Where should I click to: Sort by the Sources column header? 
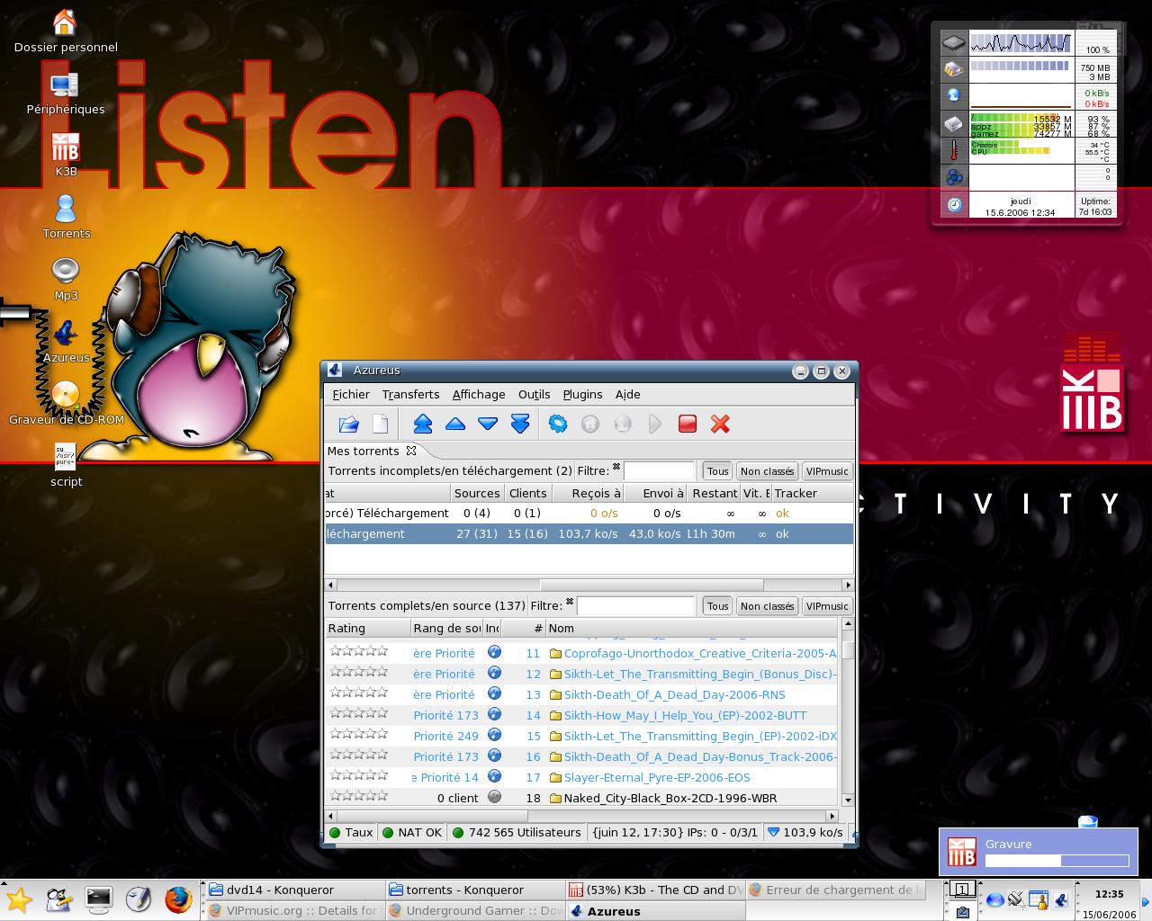(x=477, y=493)
